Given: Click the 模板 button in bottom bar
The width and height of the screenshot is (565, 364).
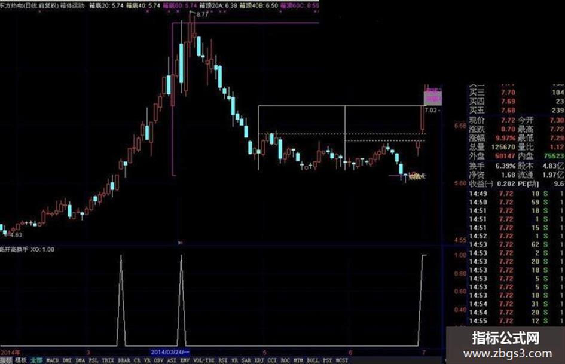Looking at the screenshot, I should [x=20, y=360].
